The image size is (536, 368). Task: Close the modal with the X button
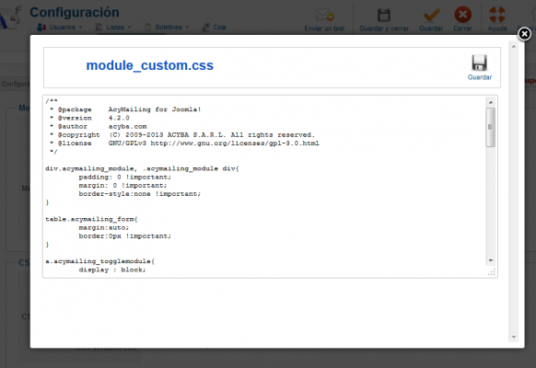tap(524, 34)
